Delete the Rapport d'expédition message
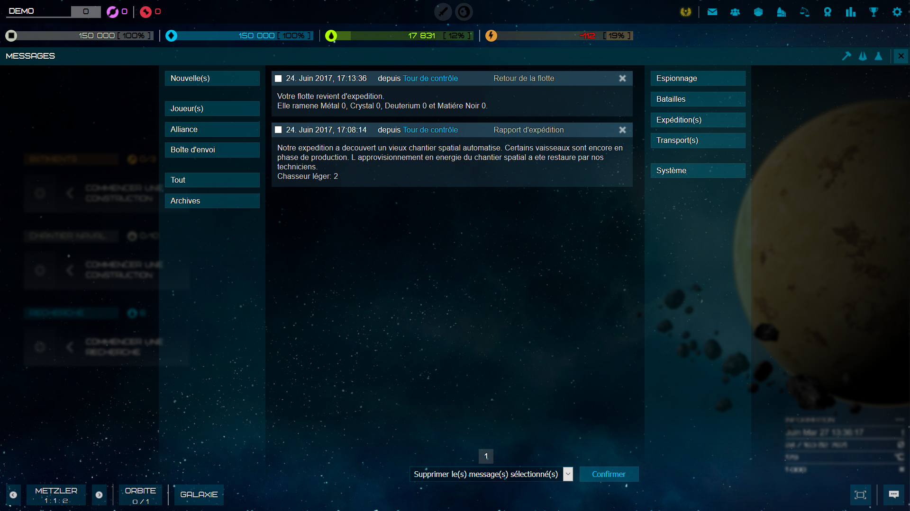 pos(622,130)
